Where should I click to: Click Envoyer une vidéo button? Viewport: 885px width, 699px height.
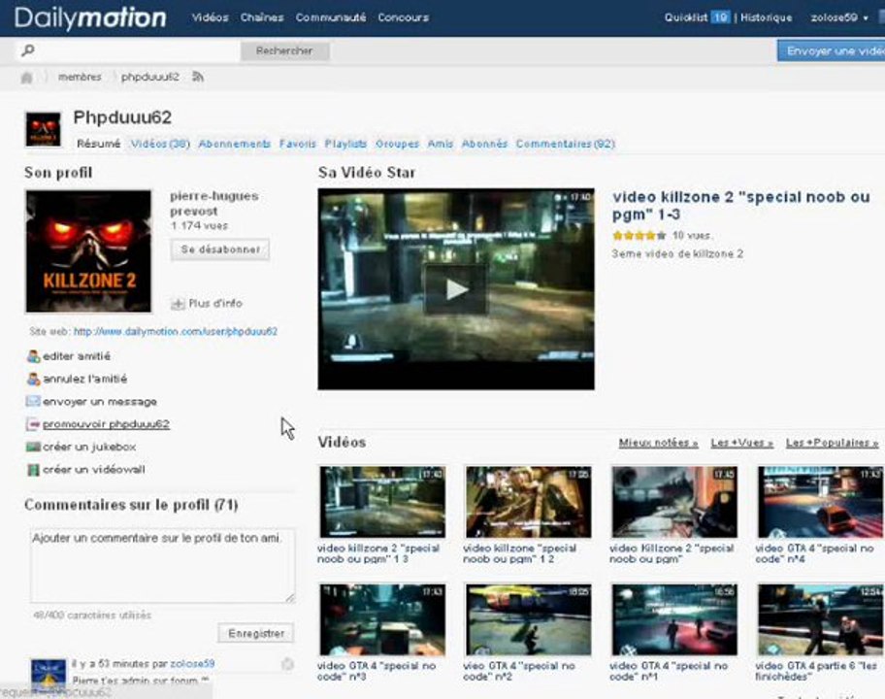[832, 50]
